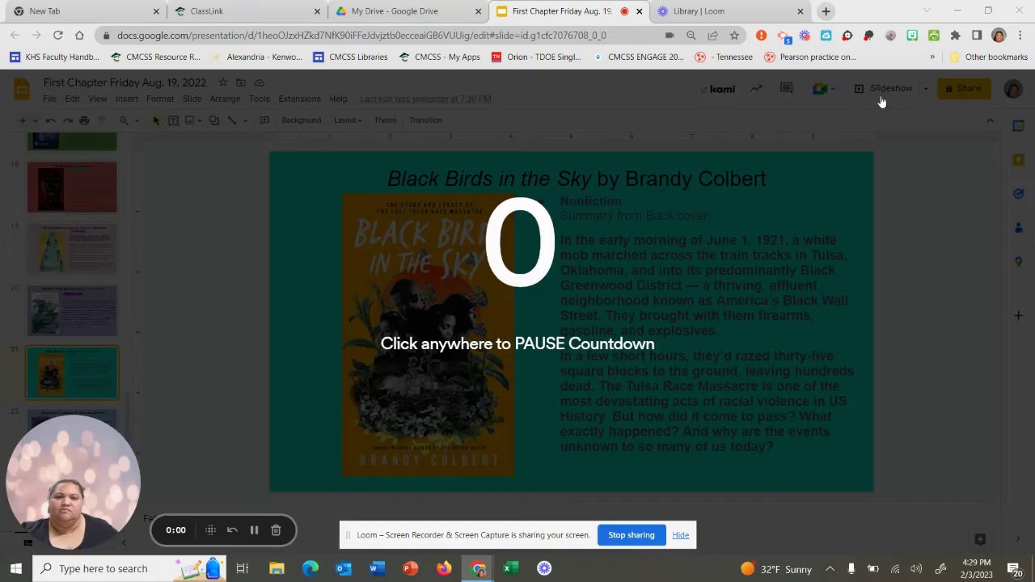Expand new slide layout dropdown
The height and width of the screenshot is (582, 1035).
[34, 120]
